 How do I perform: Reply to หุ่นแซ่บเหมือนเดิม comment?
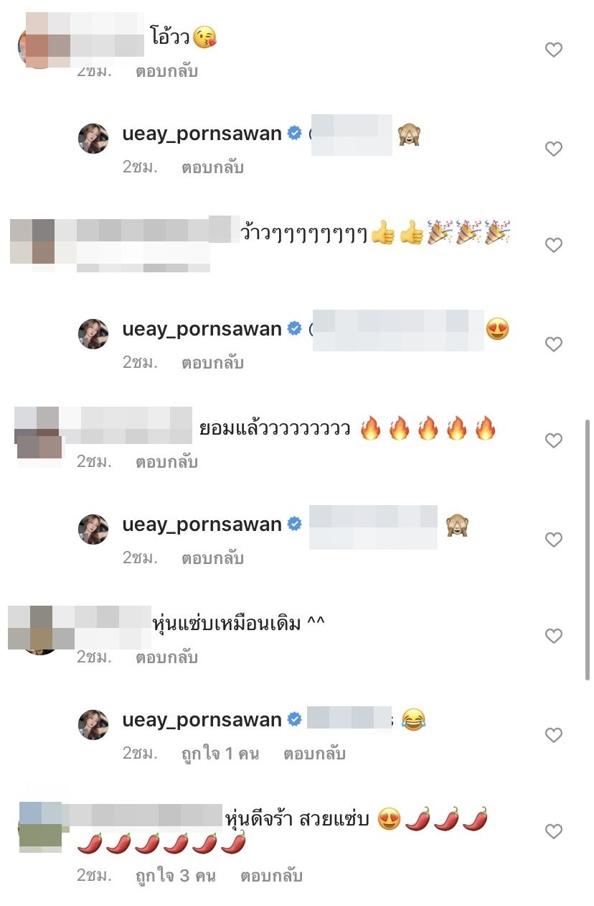click(x=166, y=657)
